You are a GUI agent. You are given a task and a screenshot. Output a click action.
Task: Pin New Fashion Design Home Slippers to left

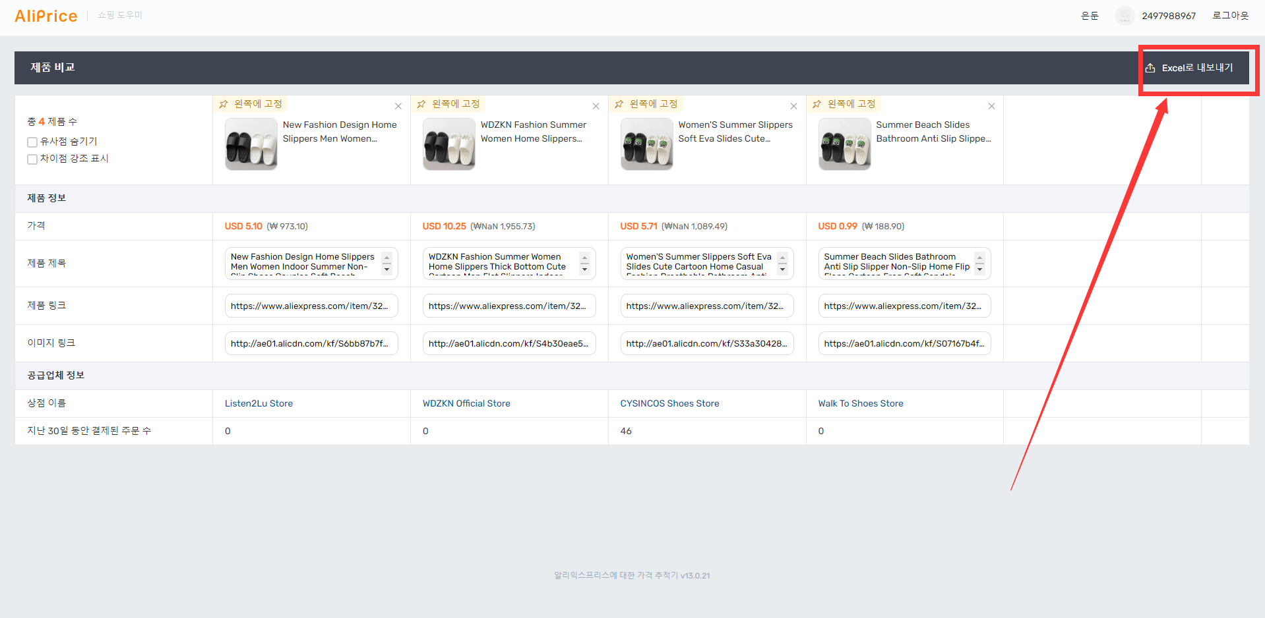pos(251,104)
